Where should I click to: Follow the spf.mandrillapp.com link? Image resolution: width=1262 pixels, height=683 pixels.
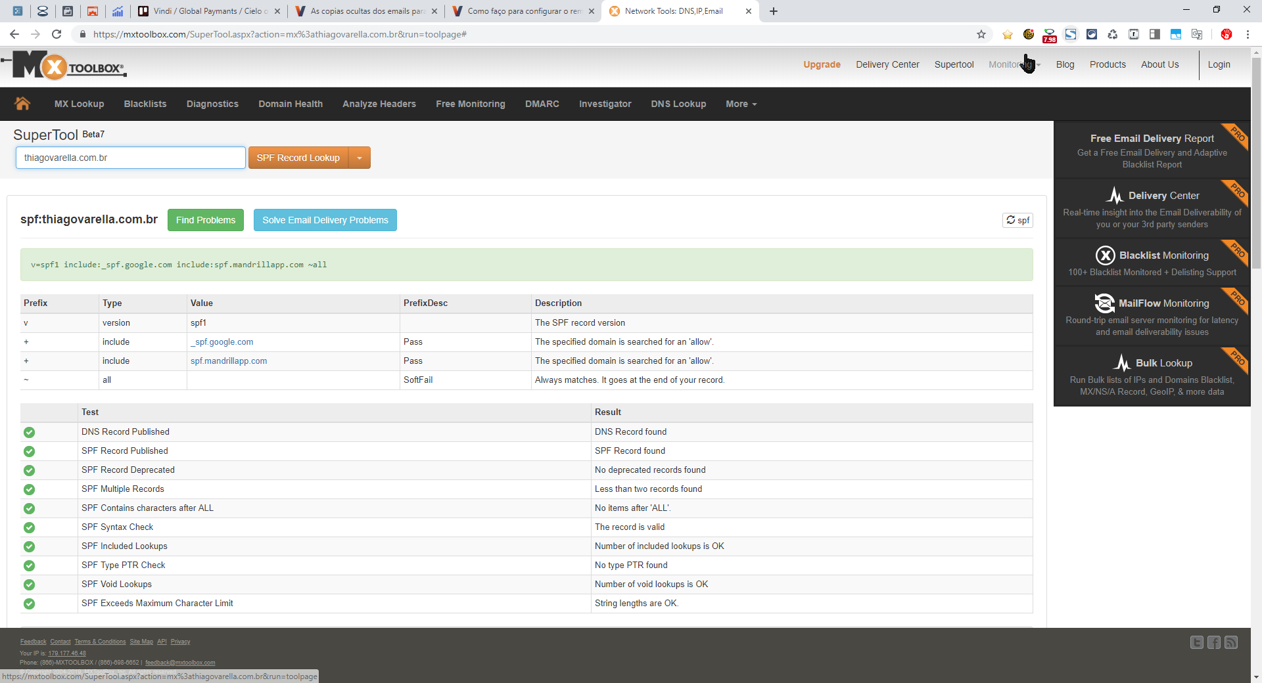(x=229, y=361)
